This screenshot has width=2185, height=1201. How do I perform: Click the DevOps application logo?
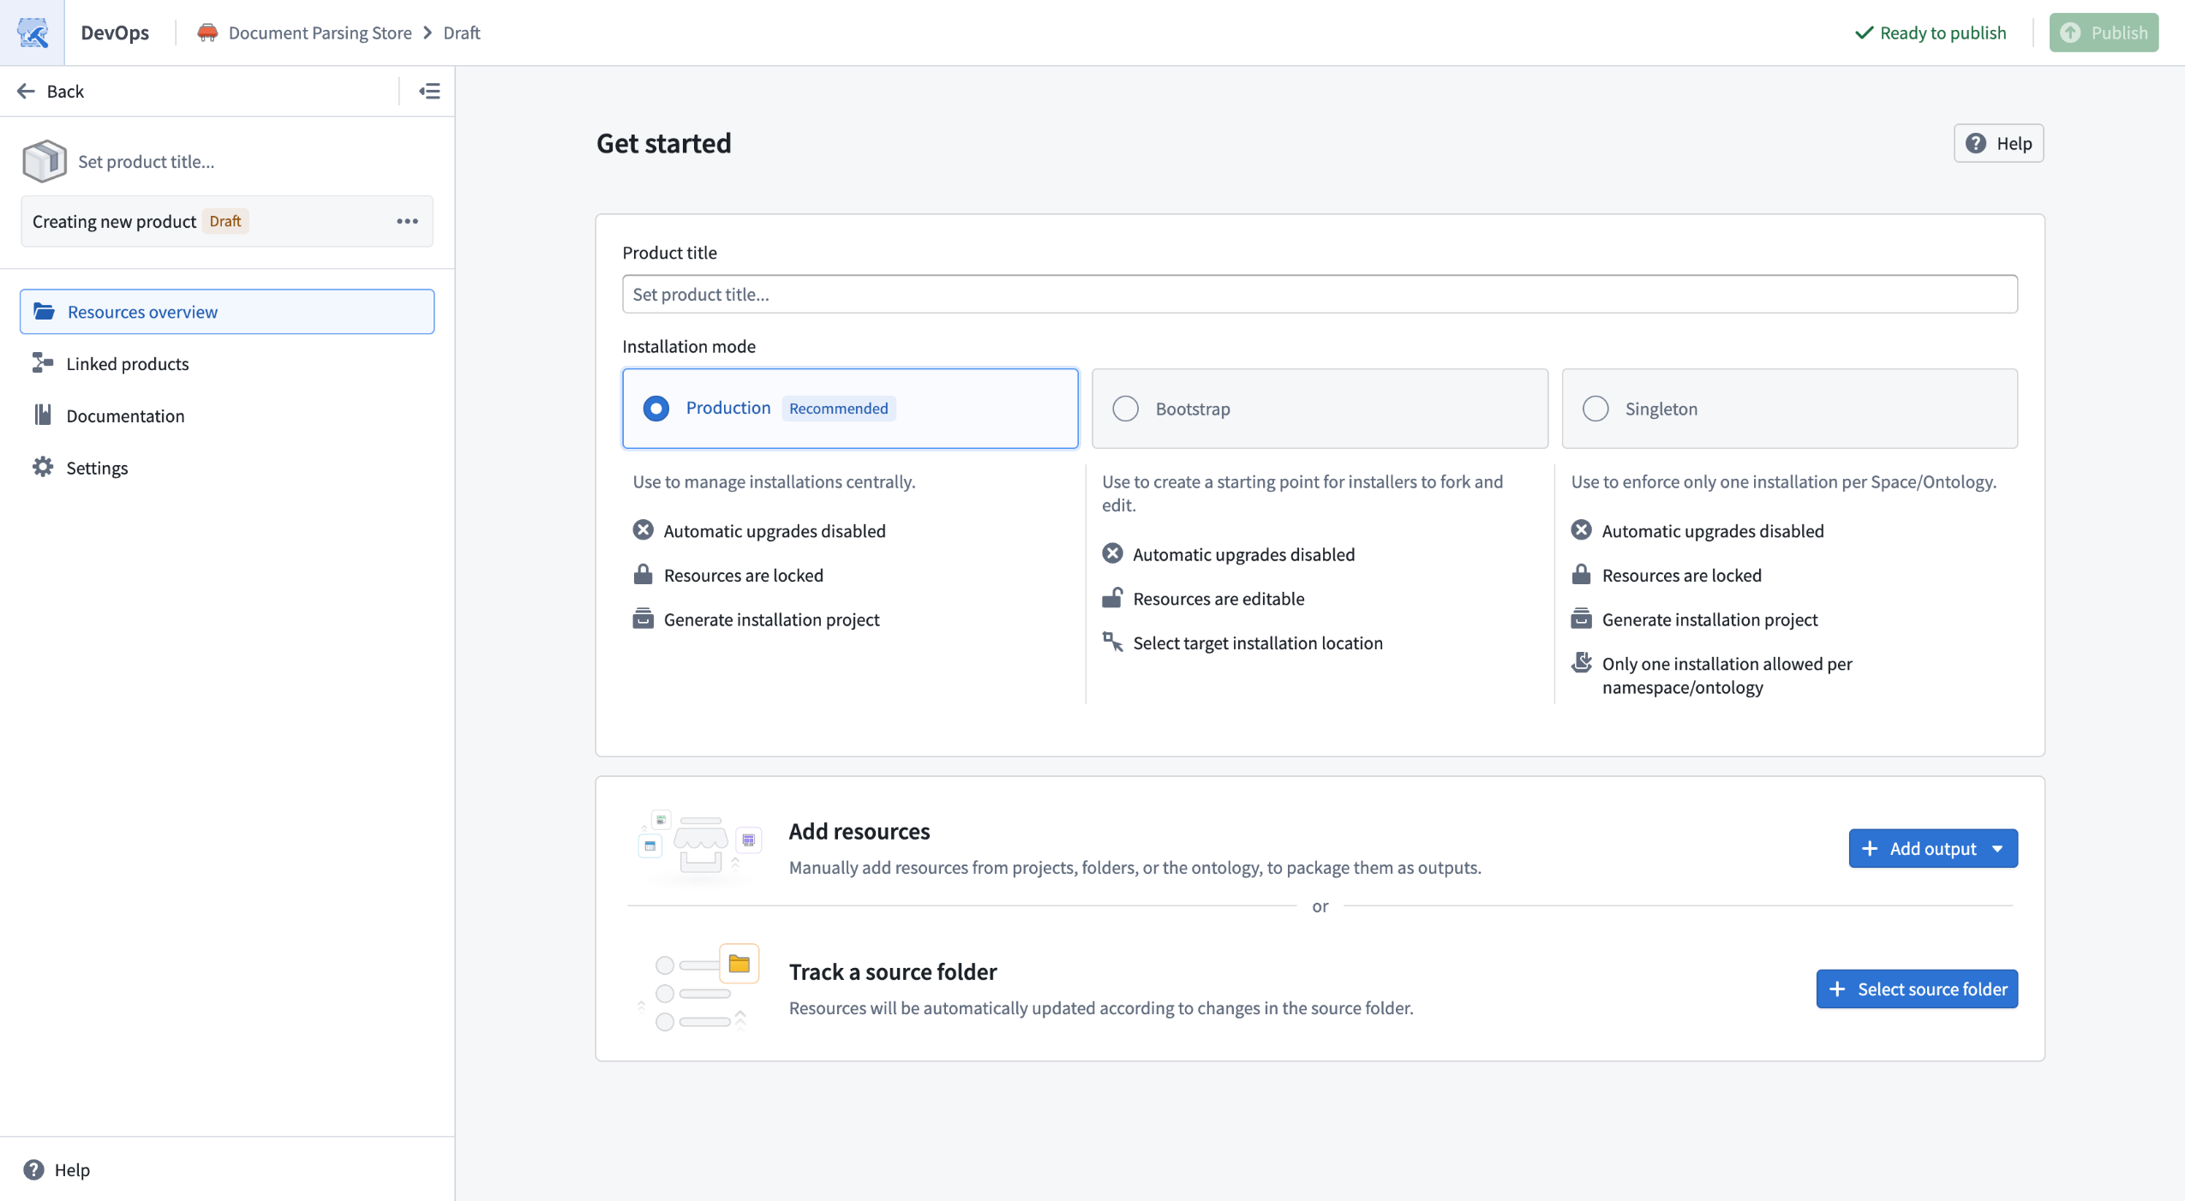[x=32, y=33]
